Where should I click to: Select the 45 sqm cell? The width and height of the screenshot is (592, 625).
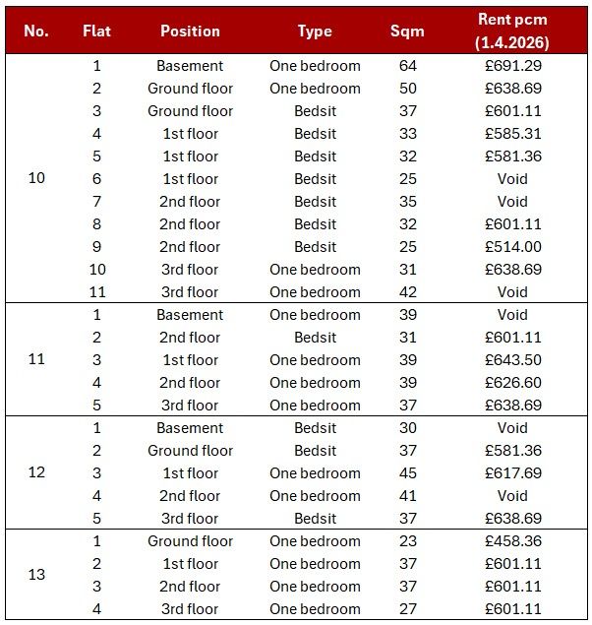point(408,473)
